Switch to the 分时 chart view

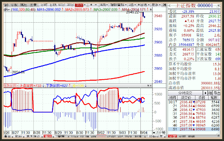(44, 5)
